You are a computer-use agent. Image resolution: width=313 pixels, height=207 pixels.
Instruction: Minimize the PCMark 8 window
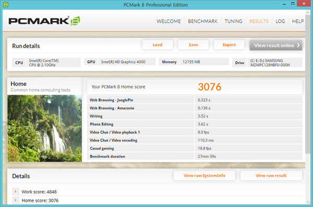point(284,4)
